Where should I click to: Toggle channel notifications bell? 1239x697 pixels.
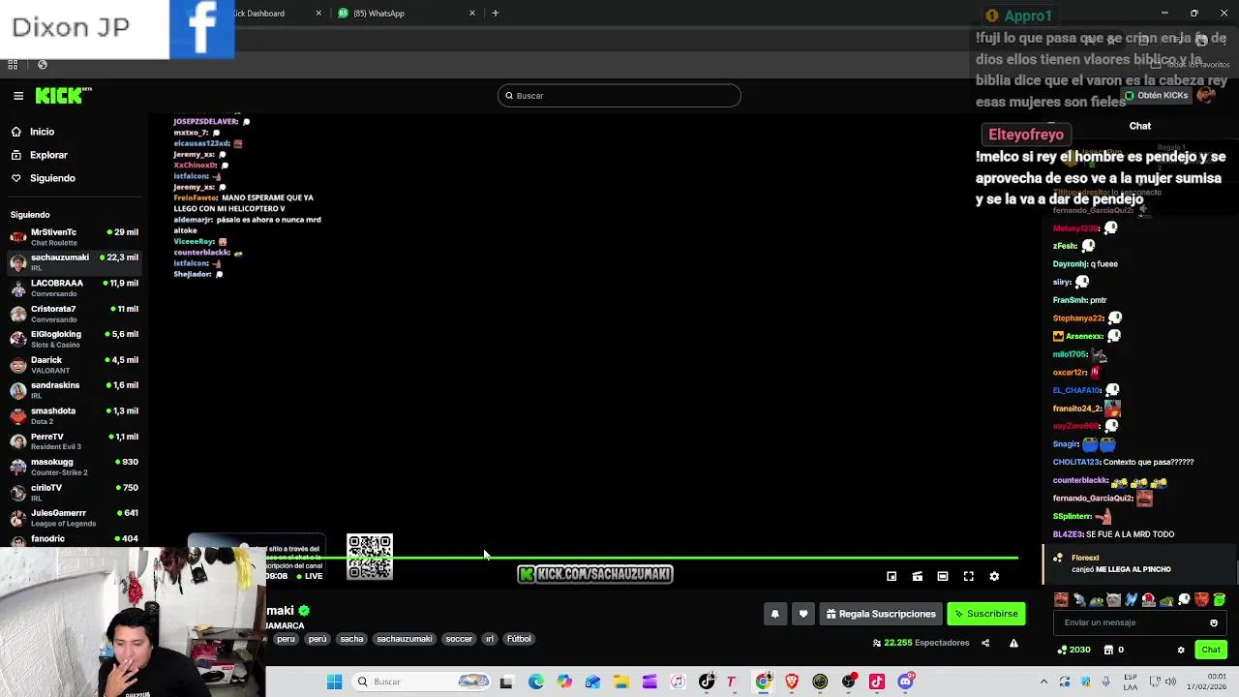pyautogui.click(x=774, y=614)
